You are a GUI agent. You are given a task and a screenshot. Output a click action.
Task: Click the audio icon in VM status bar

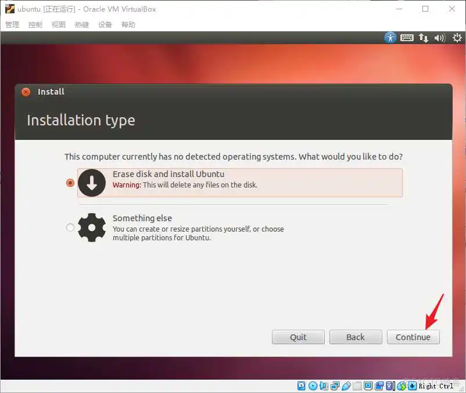coord(323,385)
